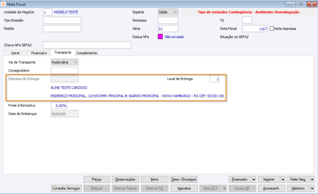Focus the Pedido input field
Image resolution: width=318 pixels, height=194 pixels.
[62, 29]
